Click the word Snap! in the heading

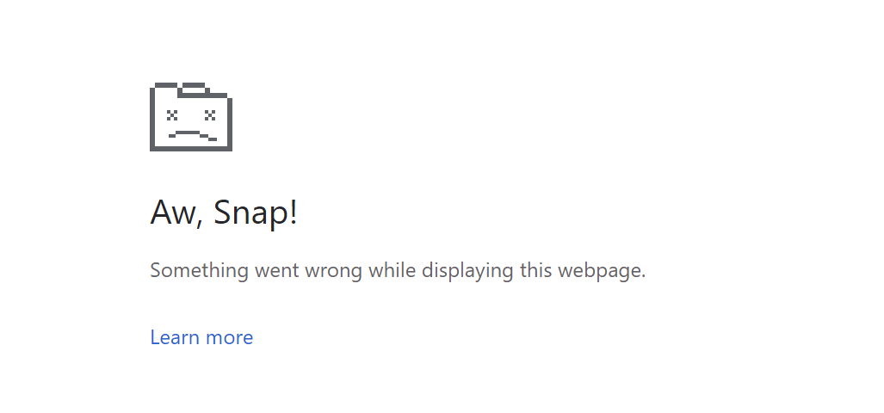(256, 213)
